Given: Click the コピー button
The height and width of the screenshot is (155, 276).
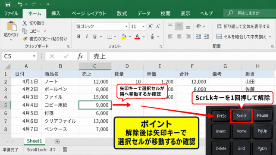Looking at the screenshot, I should [31, 31].
